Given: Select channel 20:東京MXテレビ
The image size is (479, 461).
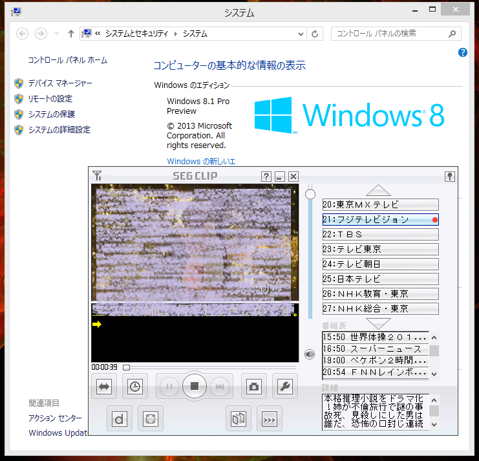Looking at the screenshot, I should tap(380, 204).
